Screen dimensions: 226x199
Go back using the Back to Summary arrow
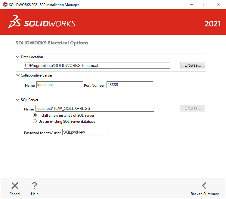[204, 185]
